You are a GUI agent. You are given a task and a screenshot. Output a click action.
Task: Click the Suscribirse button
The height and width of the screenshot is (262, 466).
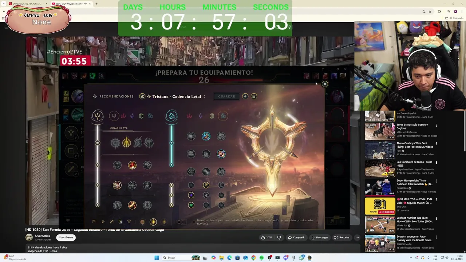click(x=66, y=238)
